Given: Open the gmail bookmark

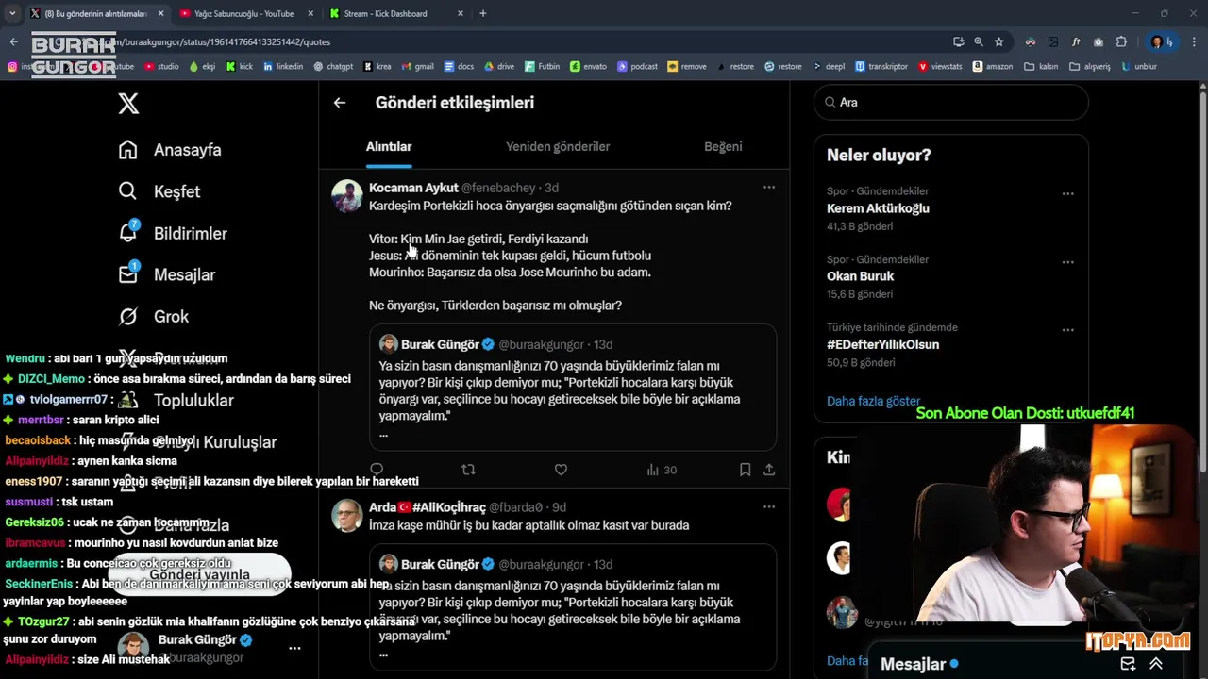Looking at the screenshot, I should [x=417, y=67].
